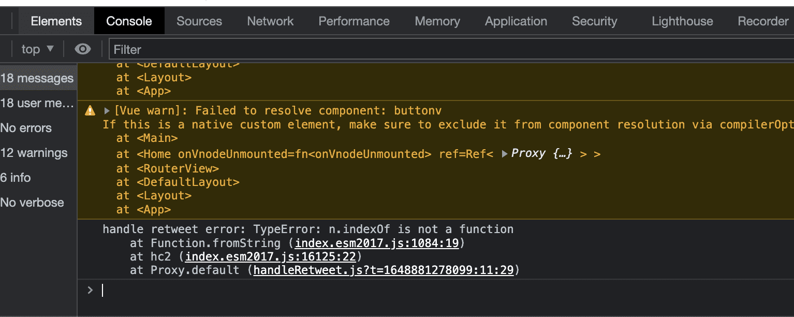794x317 pixels.
Task: Click the yellow warning triangle icon
Action: pyautogui.click(x=90, y=110)
